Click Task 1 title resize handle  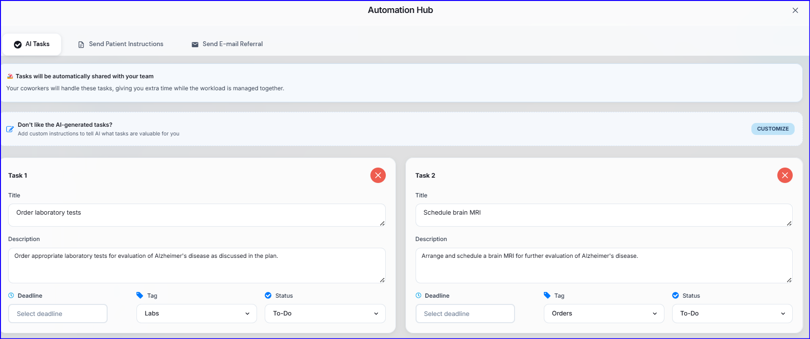382,223
